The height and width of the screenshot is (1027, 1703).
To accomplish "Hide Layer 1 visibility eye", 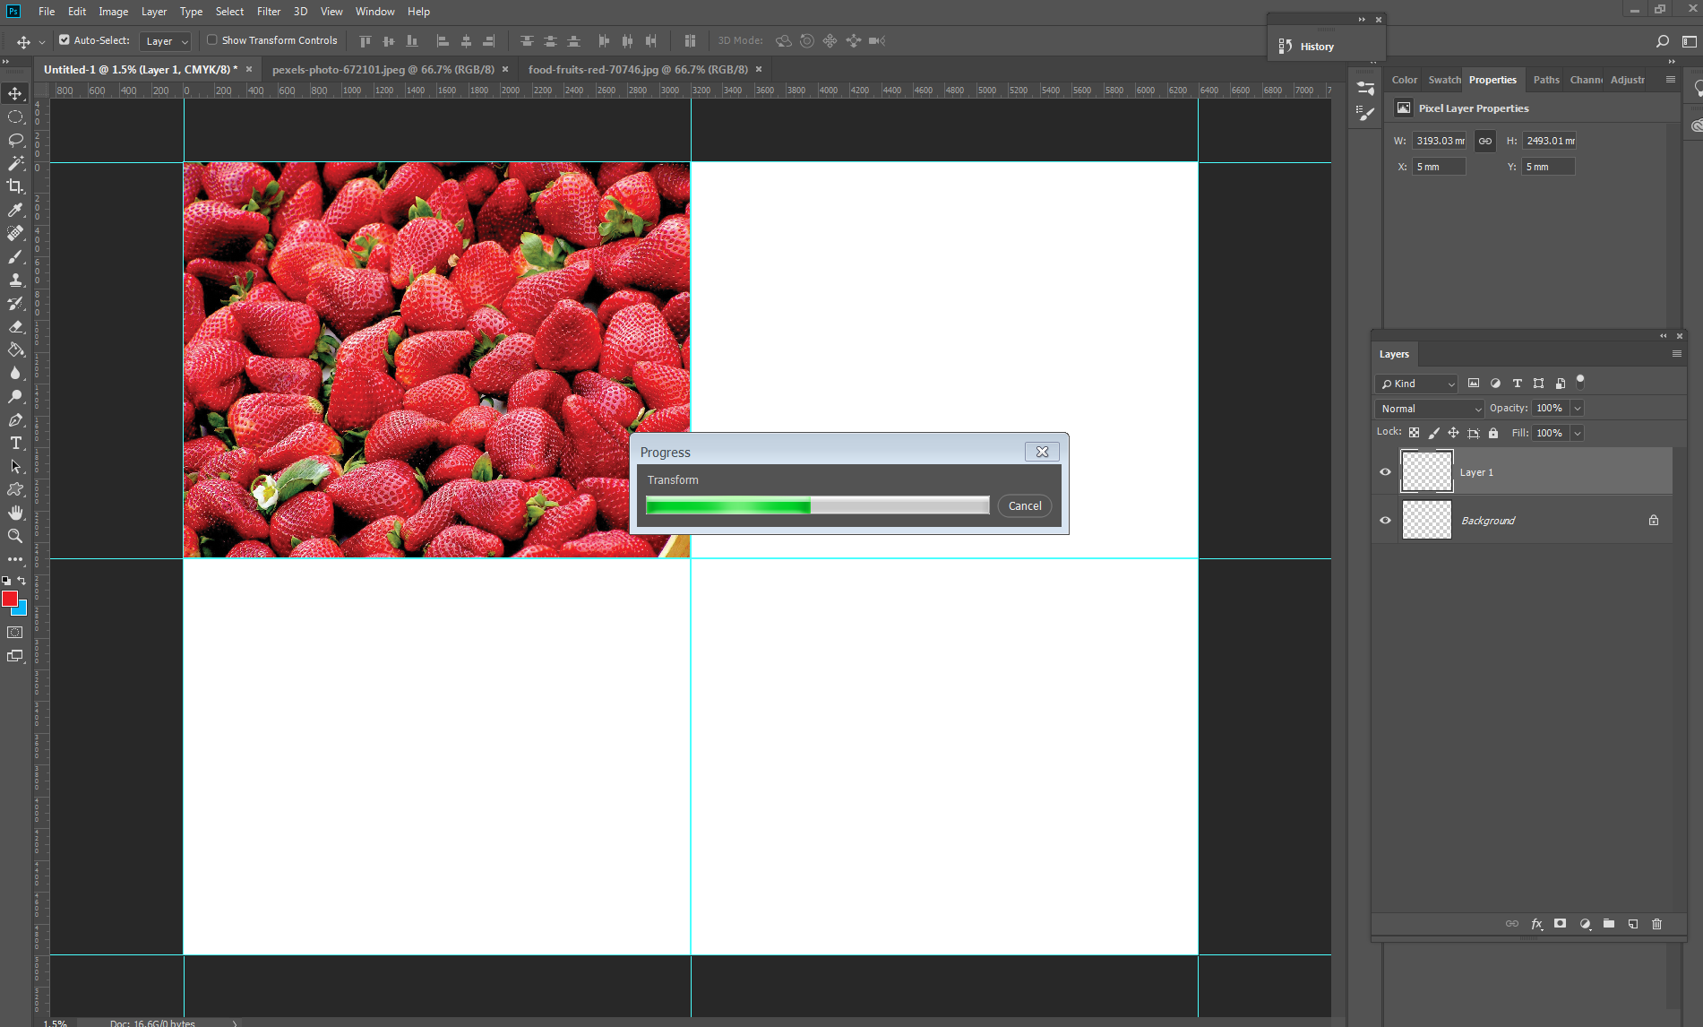I will pyautogui.click(x=1385, y=472).
